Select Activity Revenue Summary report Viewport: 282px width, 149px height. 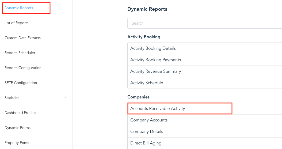pos(156,71)
